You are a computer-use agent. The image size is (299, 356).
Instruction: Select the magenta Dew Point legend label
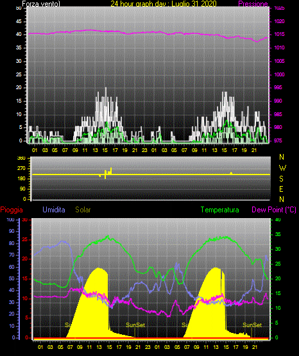[274, 210]
